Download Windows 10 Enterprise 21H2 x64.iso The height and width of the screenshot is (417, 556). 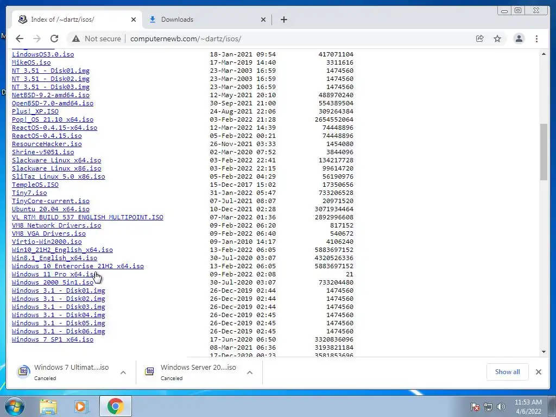78,266
